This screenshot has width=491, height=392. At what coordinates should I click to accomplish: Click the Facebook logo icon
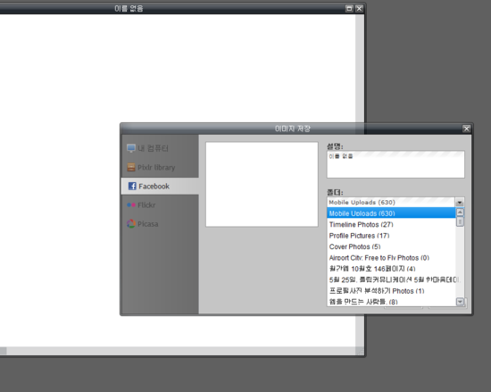click(132, 186)
